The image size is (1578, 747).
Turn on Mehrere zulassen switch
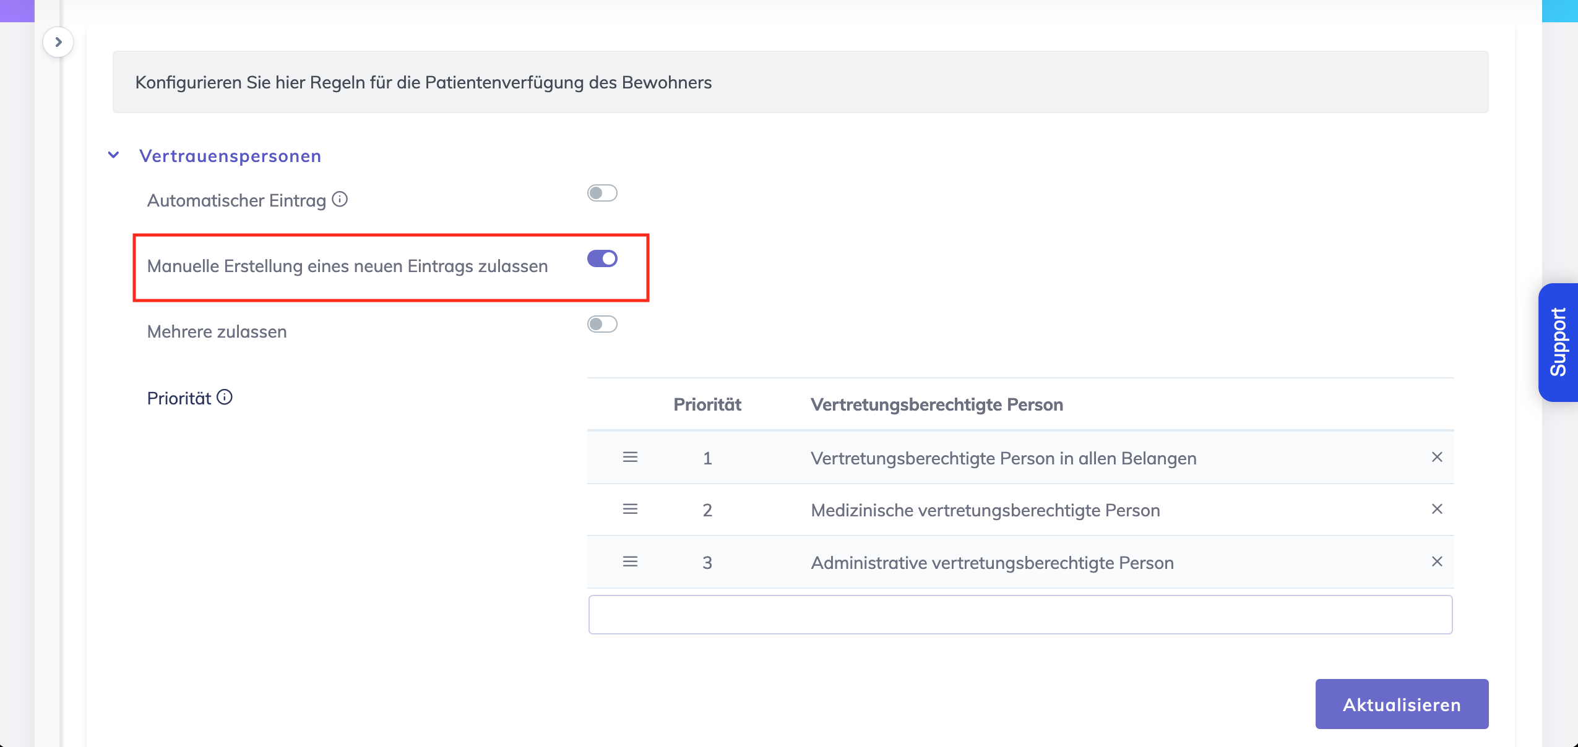pos(602,325)
